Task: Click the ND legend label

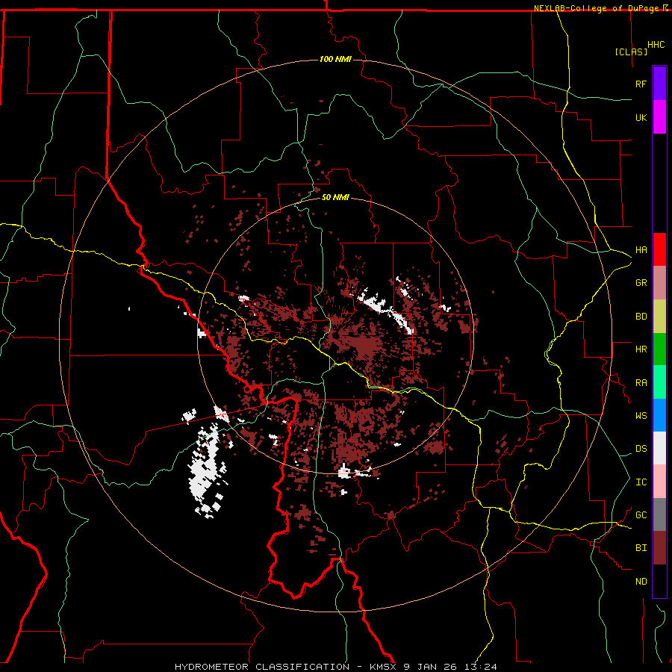Action: tap(641, 582)
